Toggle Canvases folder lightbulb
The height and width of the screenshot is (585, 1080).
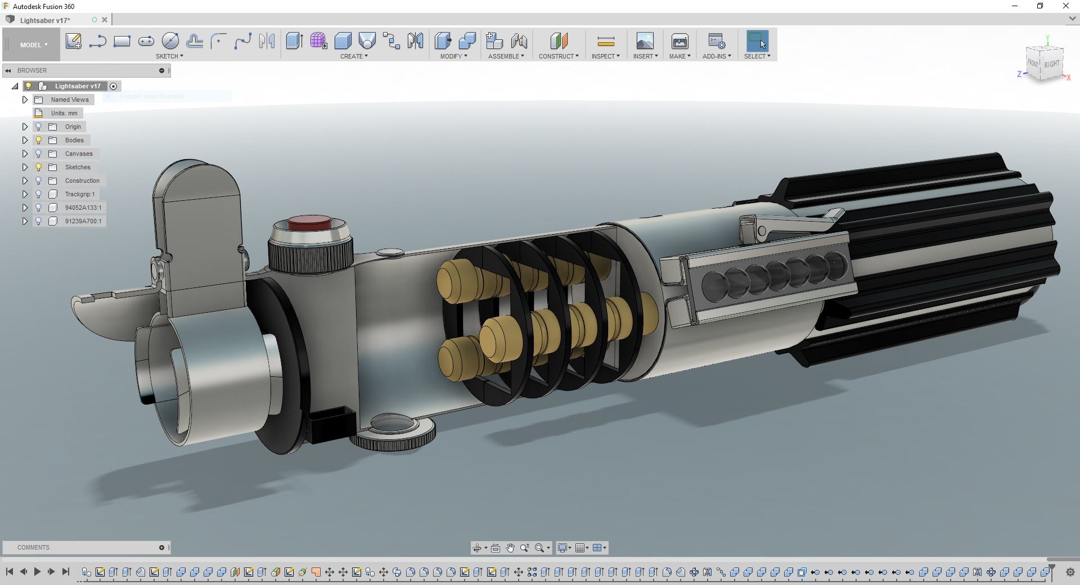(x=38, y=154)
